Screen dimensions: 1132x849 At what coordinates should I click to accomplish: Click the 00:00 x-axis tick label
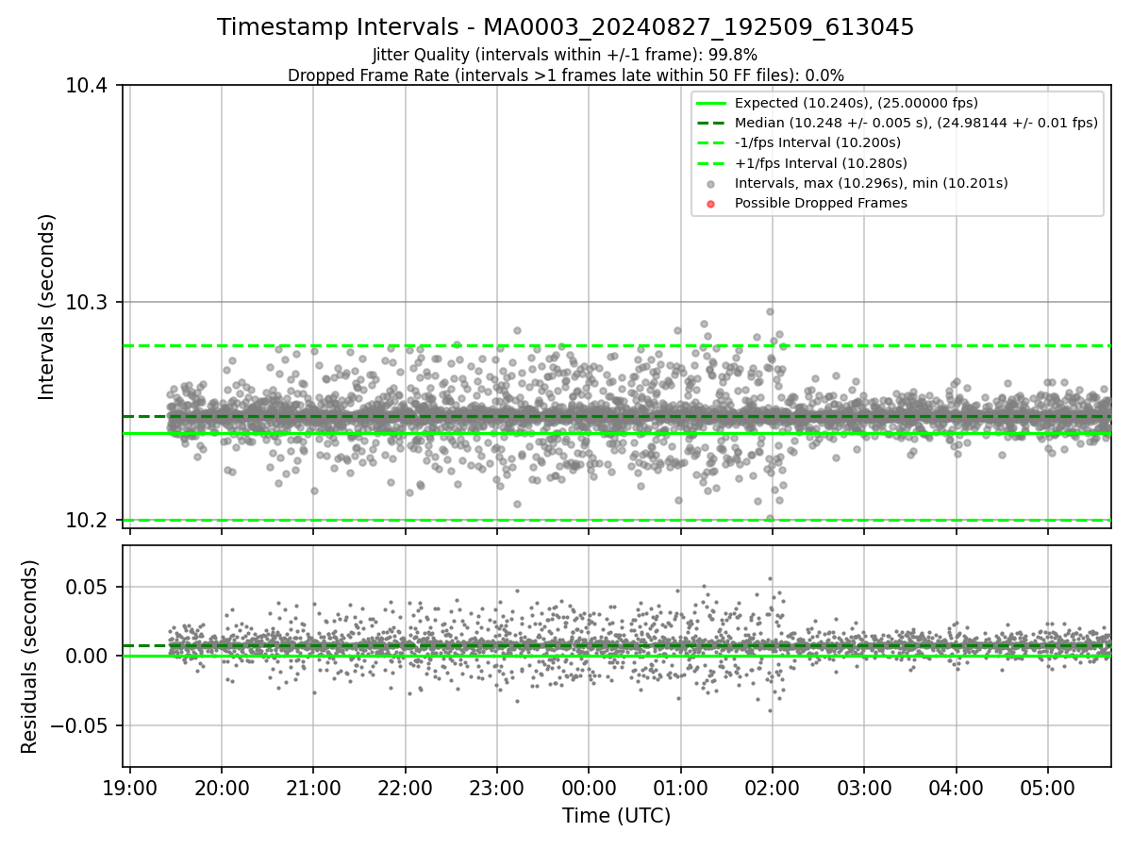(x=589, y=789)
